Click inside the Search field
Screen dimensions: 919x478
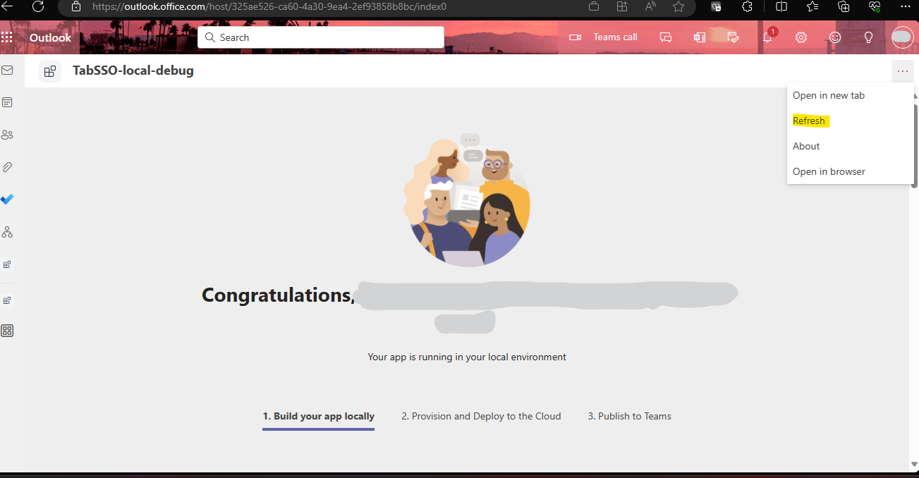point(321,37)
